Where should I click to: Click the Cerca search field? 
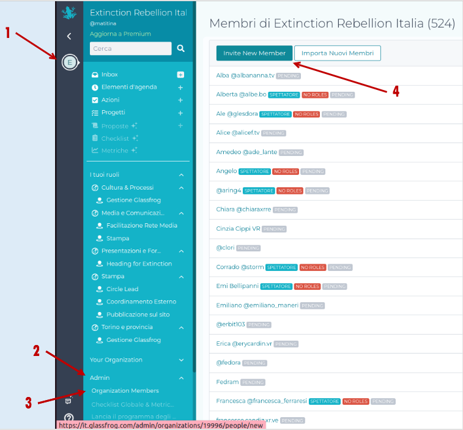(x=130, y=48)
